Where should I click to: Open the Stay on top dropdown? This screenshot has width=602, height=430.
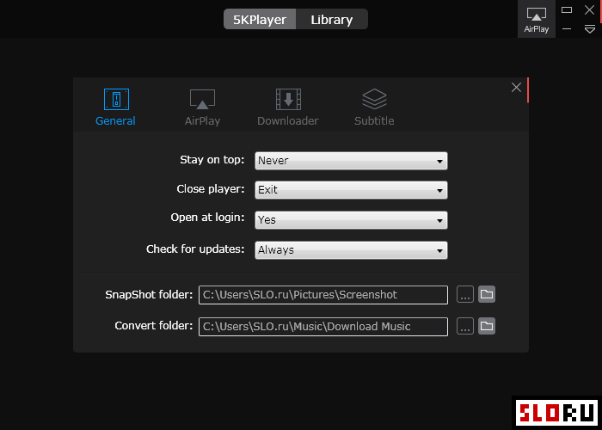[351, 161]
